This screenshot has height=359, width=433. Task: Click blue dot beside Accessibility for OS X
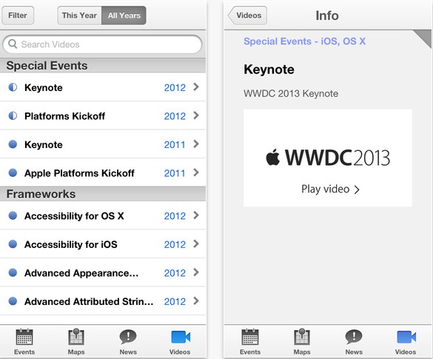[x=13, y=215]
